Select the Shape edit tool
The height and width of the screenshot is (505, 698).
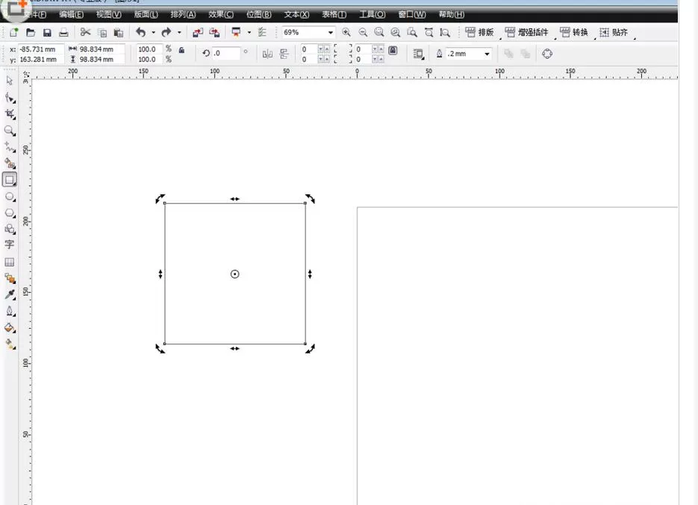point(10,98)
